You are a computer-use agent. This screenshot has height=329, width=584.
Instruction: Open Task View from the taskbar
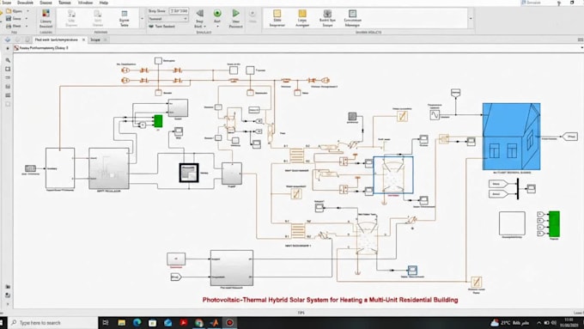[x=106, y=323]
